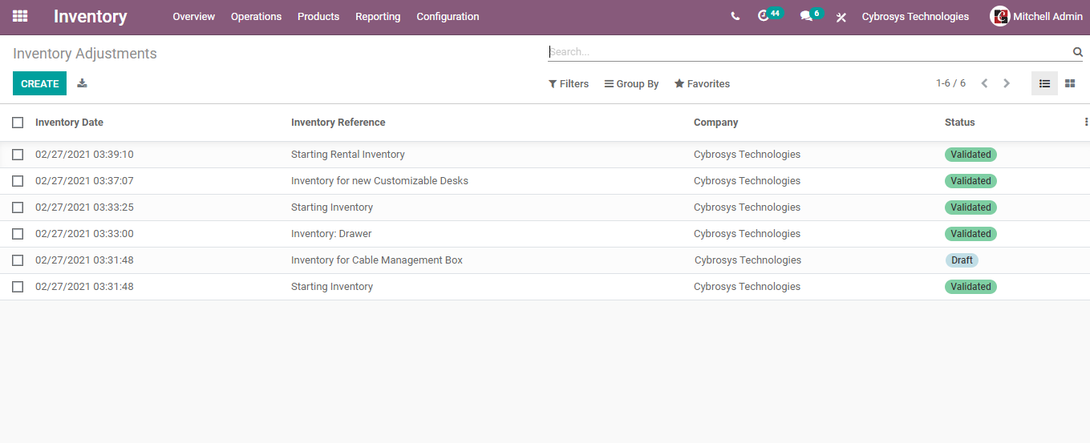Sort by Company column header
Image resolution: width=1090 pixels, height=443 pixels.
715,123
